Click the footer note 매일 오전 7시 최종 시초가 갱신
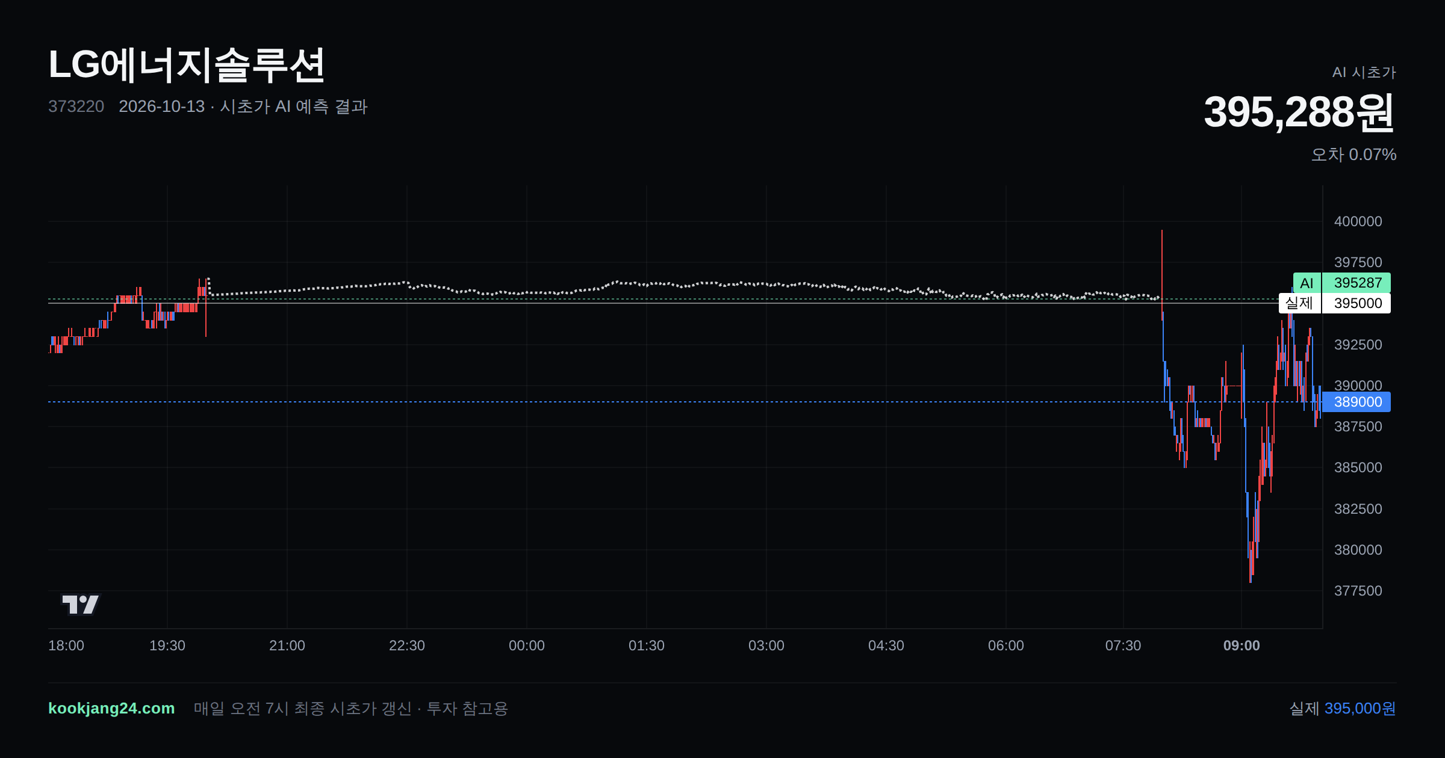1445x758 pixels. 303,708
